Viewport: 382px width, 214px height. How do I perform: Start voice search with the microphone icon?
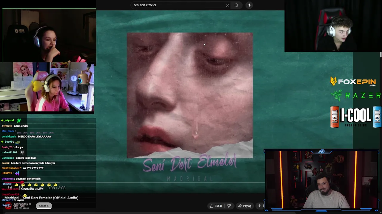click(x=249, y=5)
